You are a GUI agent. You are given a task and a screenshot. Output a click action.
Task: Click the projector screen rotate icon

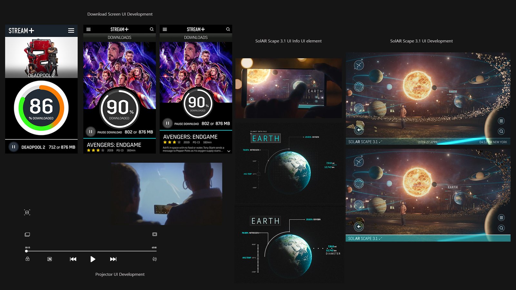click(154, 259)
